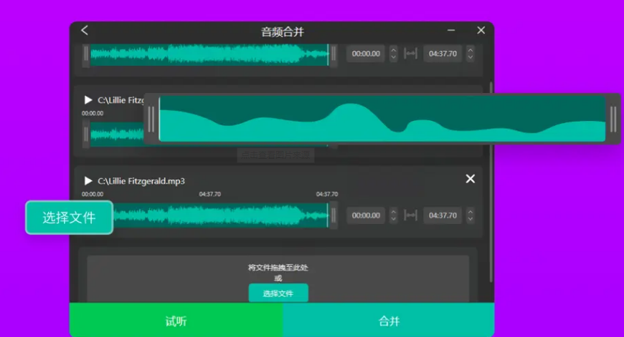This screenshot has width=624, height=337.
Task: Click the last track's range selection icon
Action: coord(410,215)
